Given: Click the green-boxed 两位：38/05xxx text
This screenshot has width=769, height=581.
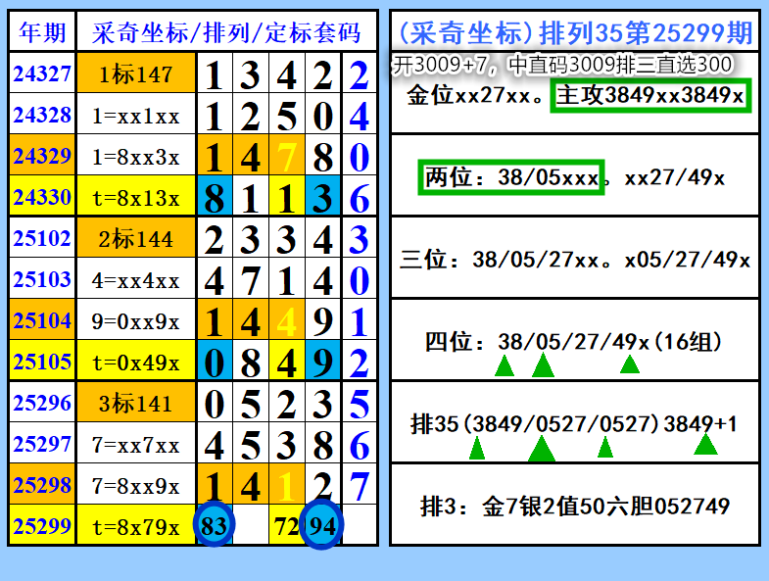Looking at the screenshot, I should [x=511, y=177].
